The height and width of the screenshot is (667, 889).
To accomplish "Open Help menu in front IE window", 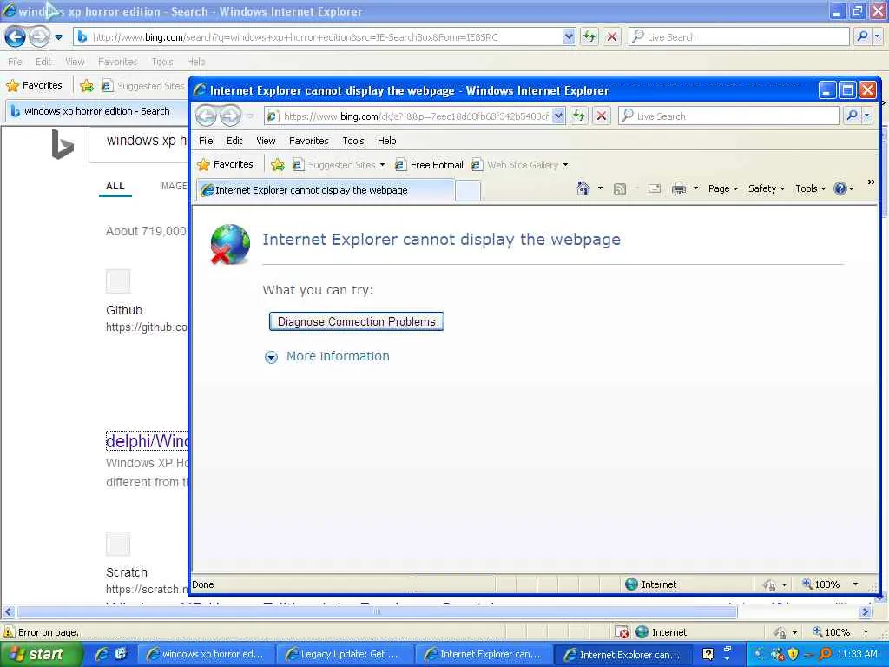I will 386,141.
